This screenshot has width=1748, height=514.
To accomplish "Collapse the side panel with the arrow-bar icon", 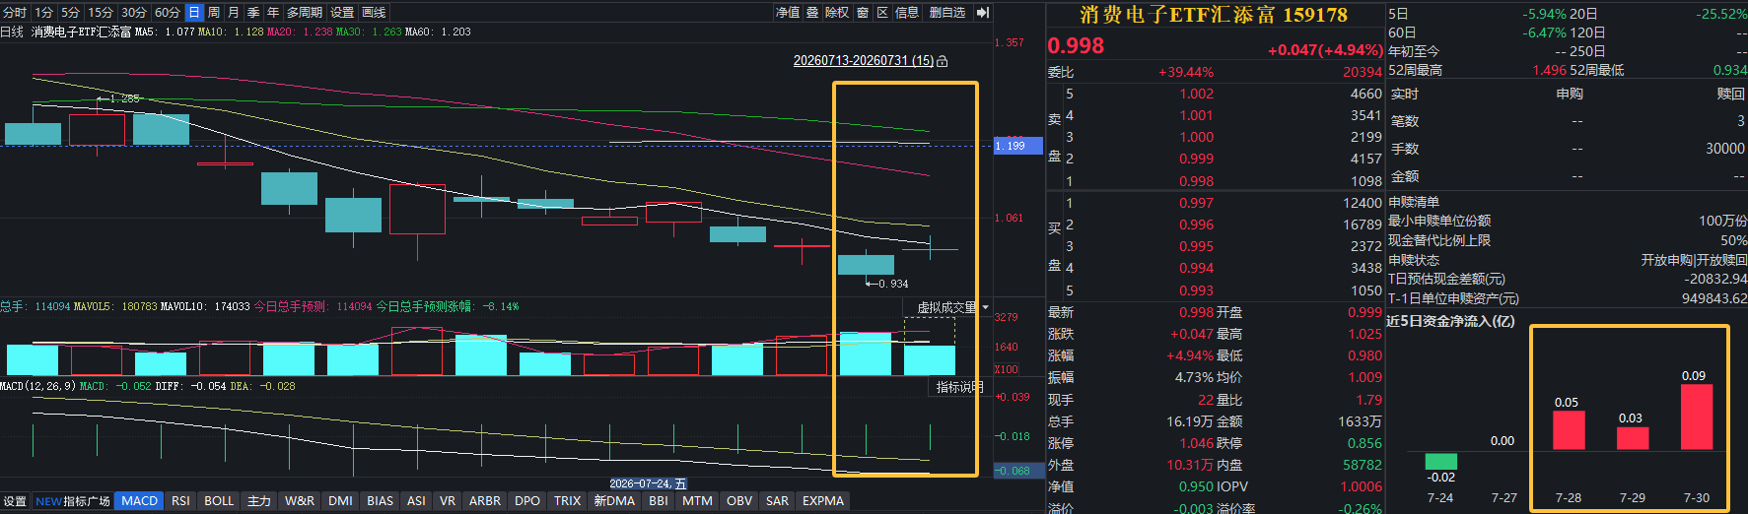I will coord(982,13).
